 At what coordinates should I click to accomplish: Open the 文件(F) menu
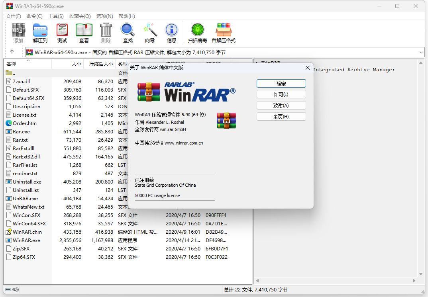pos(14,16)
